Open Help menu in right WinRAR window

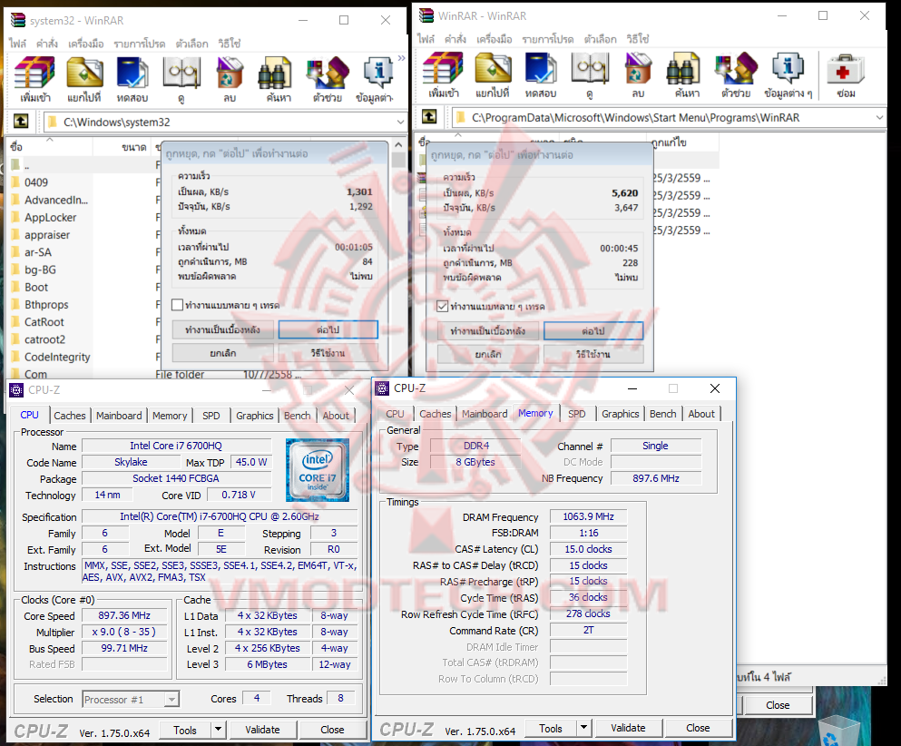click(x=637, y=39)
